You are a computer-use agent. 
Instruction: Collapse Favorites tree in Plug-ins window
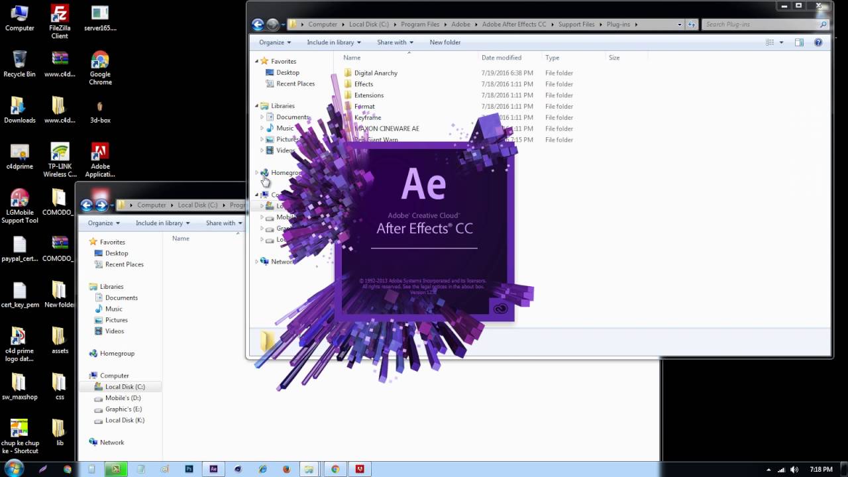pyautogui.click(x=257, y=62)
